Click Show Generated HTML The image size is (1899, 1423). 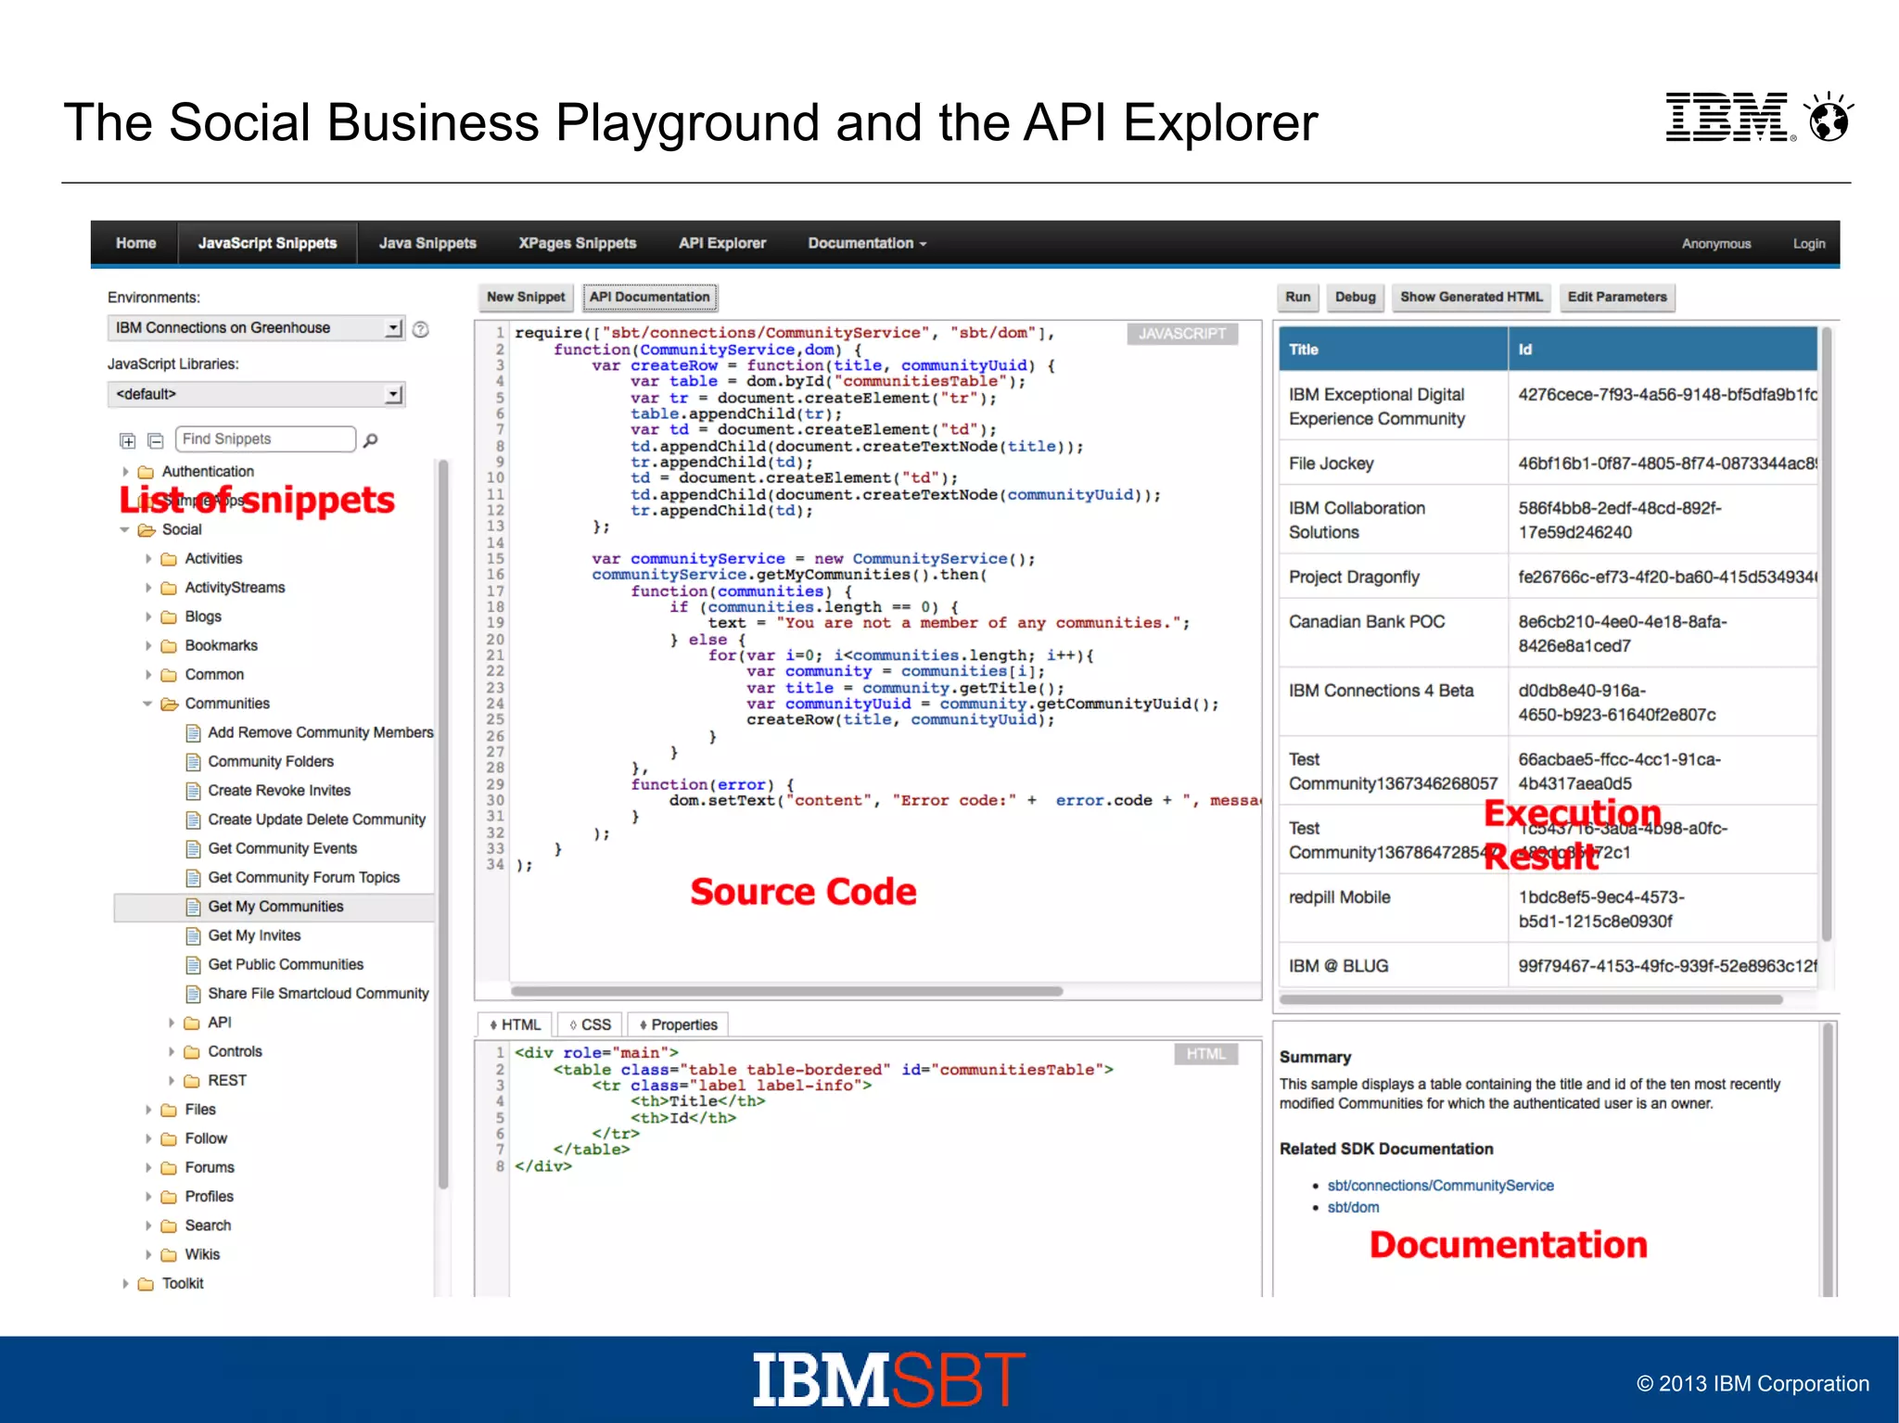point(1472,298)
